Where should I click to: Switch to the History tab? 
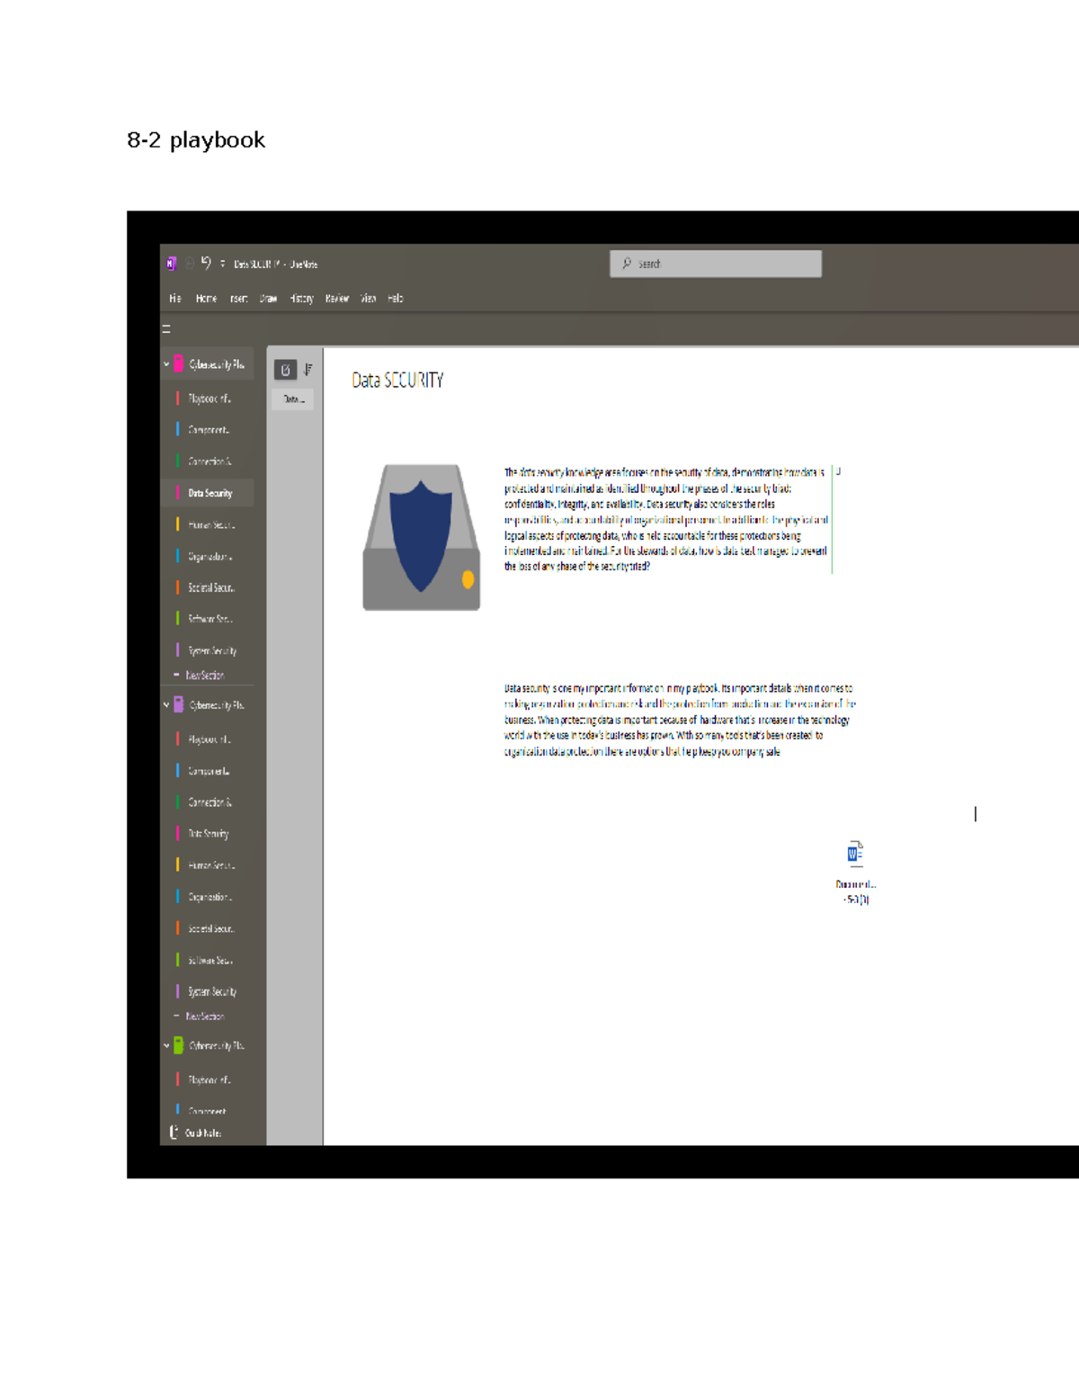301,299
